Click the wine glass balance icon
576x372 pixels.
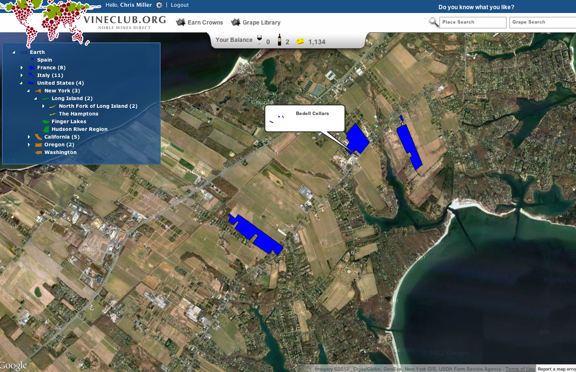(x=260, y=40)
